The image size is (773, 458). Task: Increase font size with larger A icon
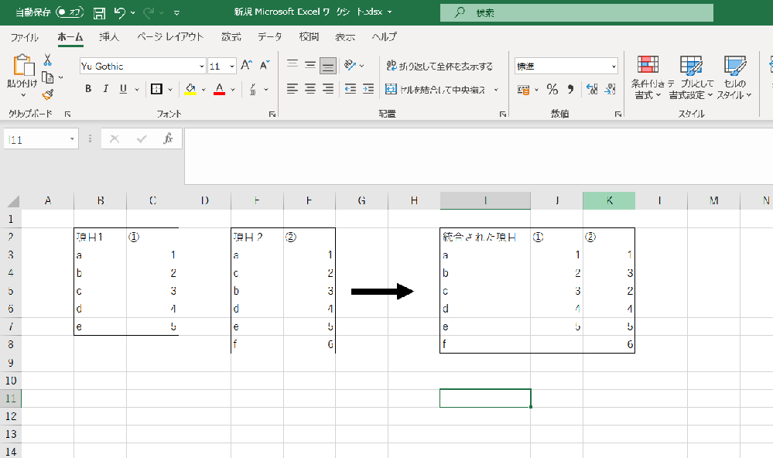point(246,66)
